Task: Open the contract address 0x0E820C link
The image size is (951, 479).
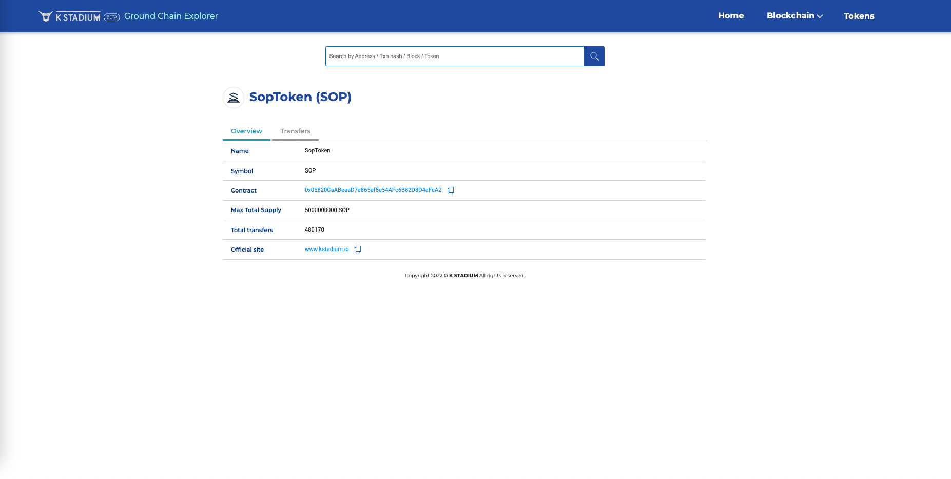Action: click(x=373, y=190)
